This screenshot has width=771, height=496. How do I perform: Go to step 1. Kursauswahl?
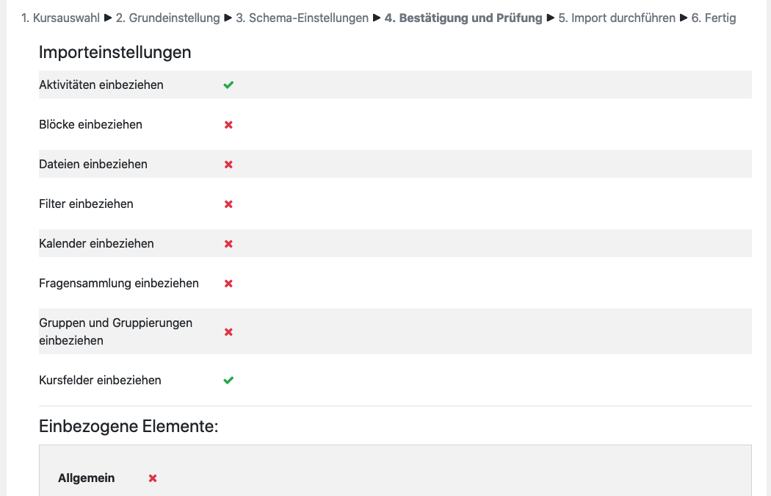(x=61, y=18)
